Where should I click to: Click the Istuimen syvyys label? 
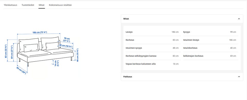click(x=134, y=48)
